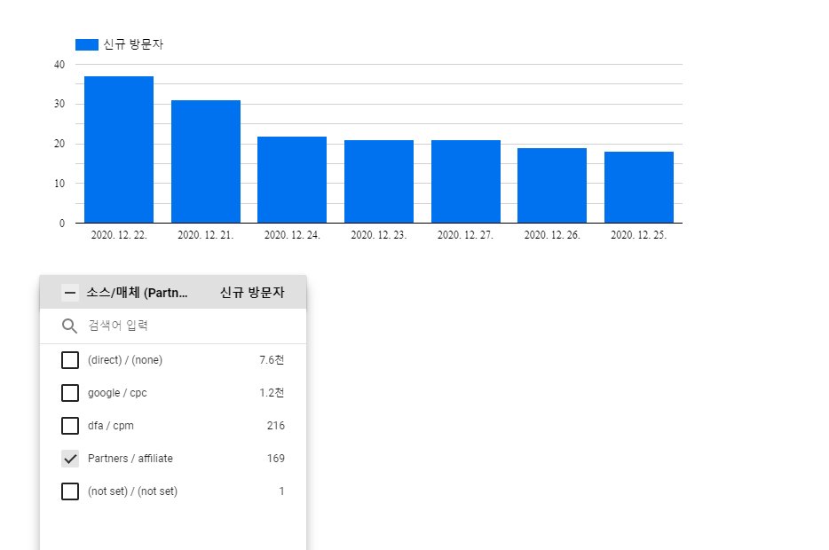The height and width of the screenshot is (550, 829).
Task: Click the dfa / cpm label
Action: pos(110,426)
